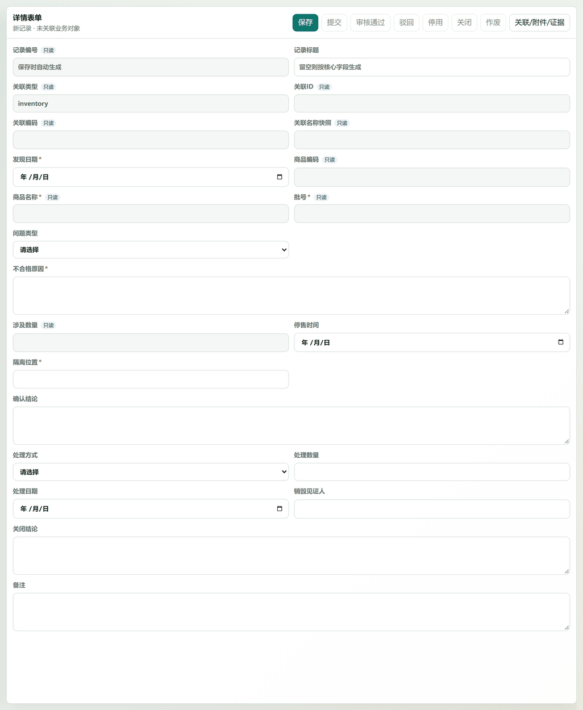
Task: Click the 驳回 button
Action: (406, 23)
